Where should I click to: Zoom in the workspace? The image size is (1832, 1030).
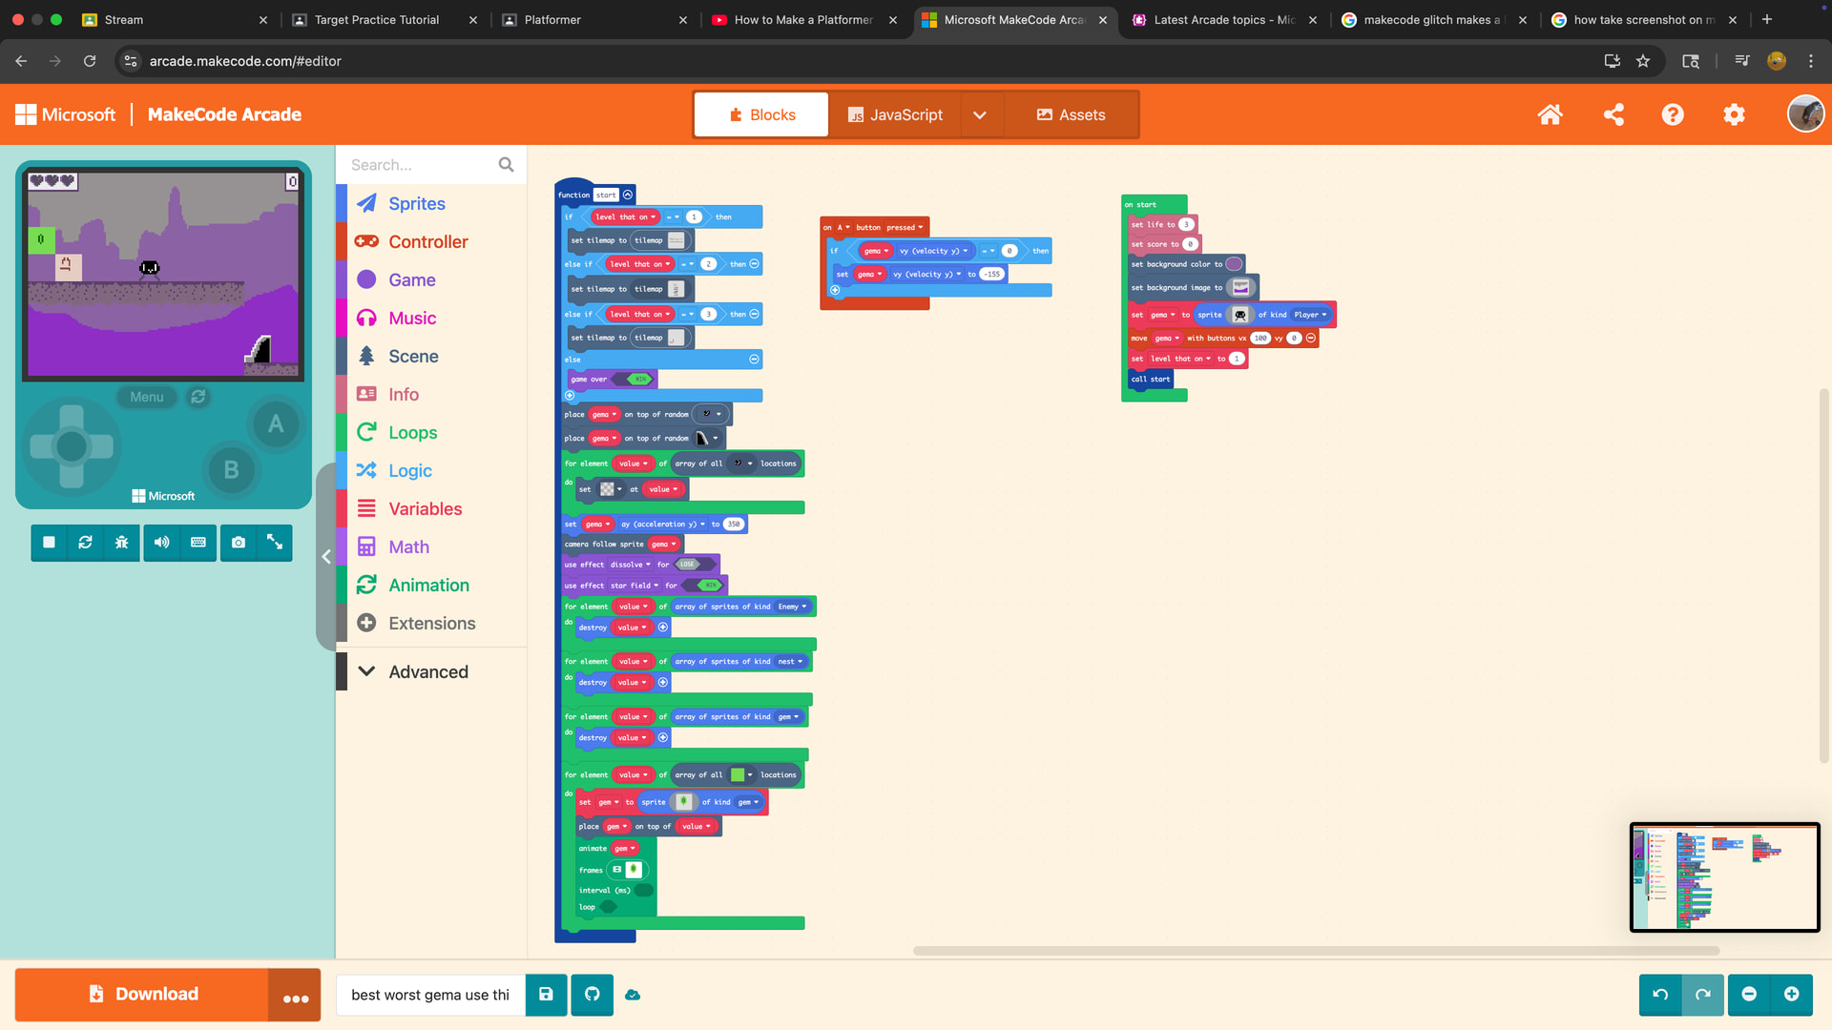1791,995
